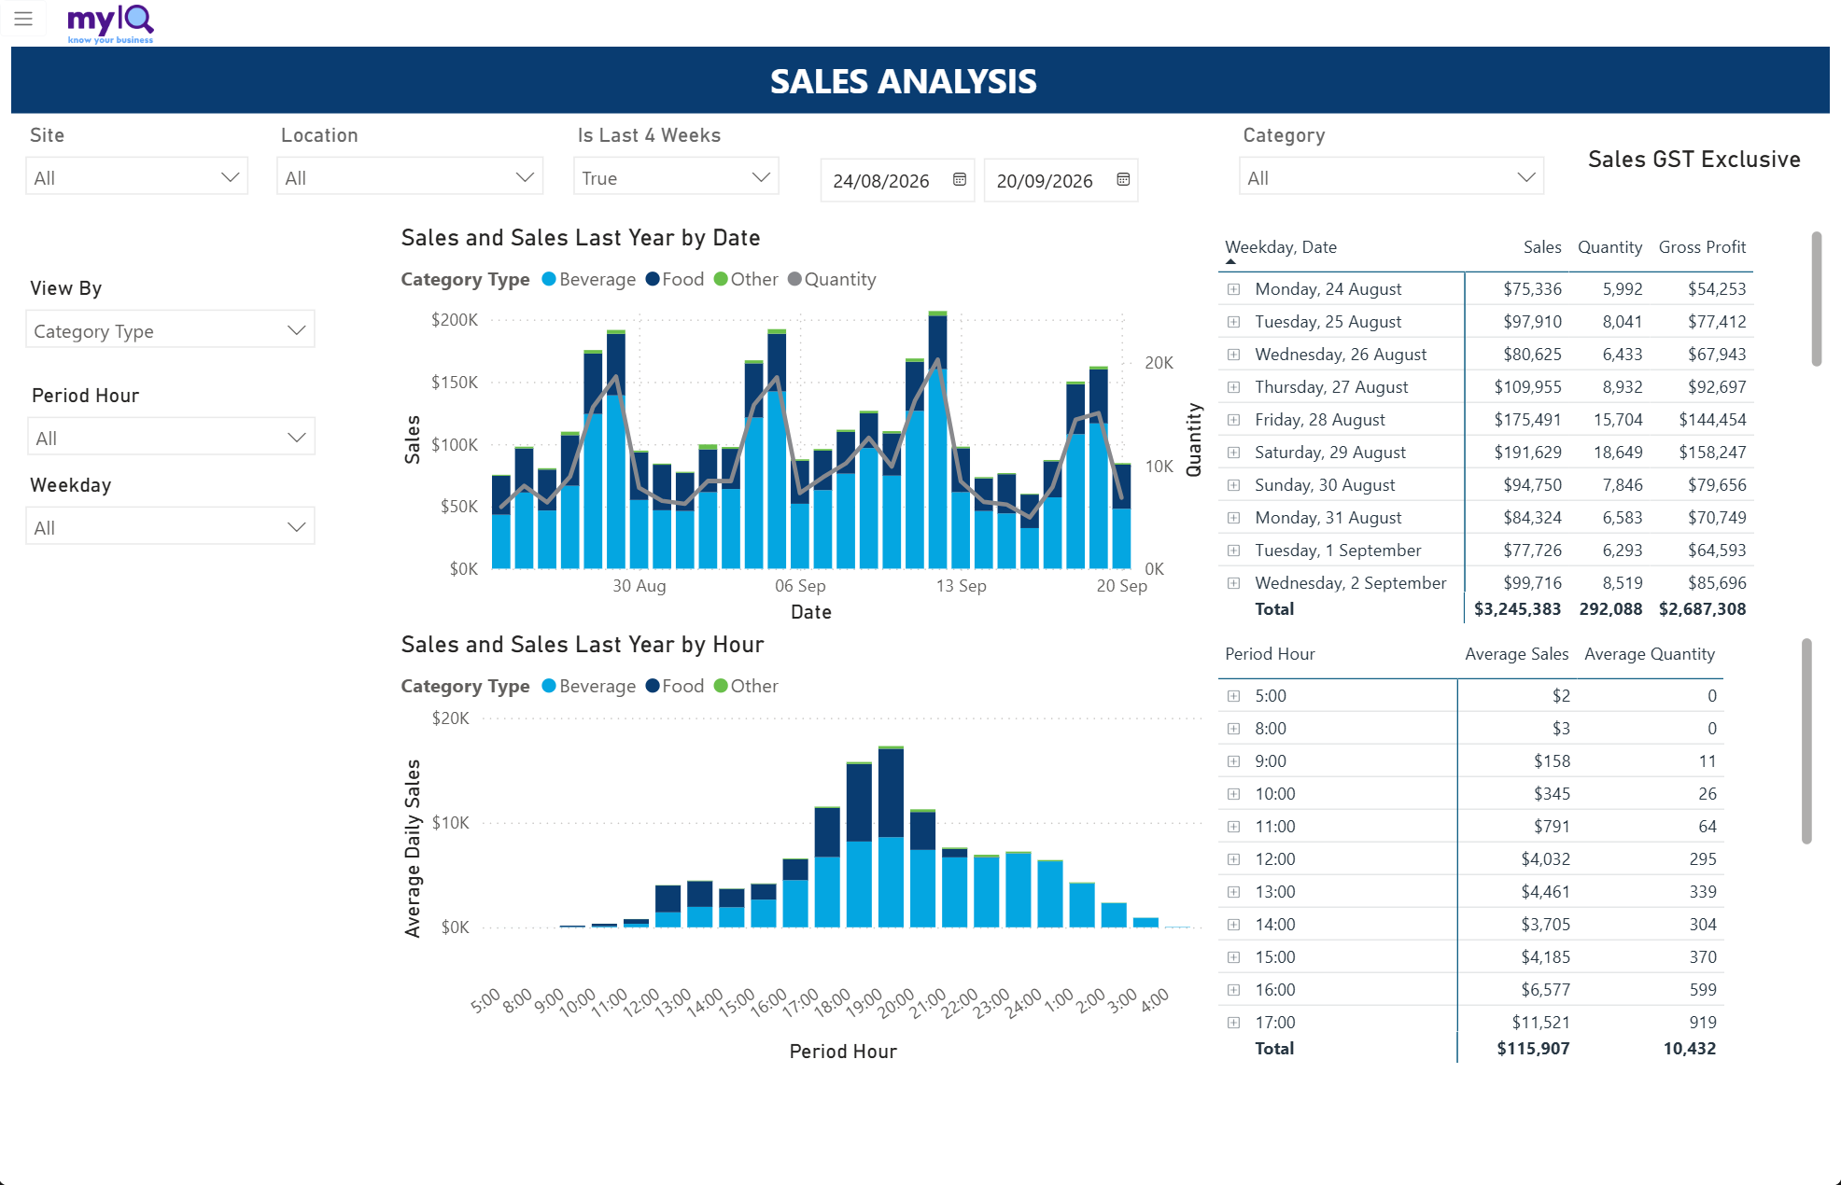Expand the Sunday, 30 August row
Screen dimensions: 1841x1185
(x=1233, y=485)
